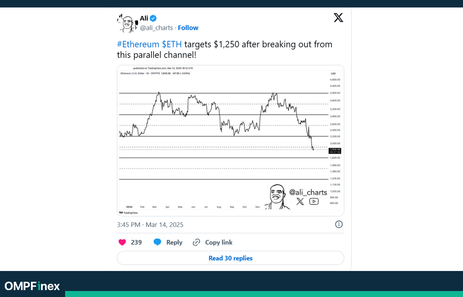This screenshot has width=463, height=297.
Task: Click Ali's profile avatar
Action: [x=127, y=23]
